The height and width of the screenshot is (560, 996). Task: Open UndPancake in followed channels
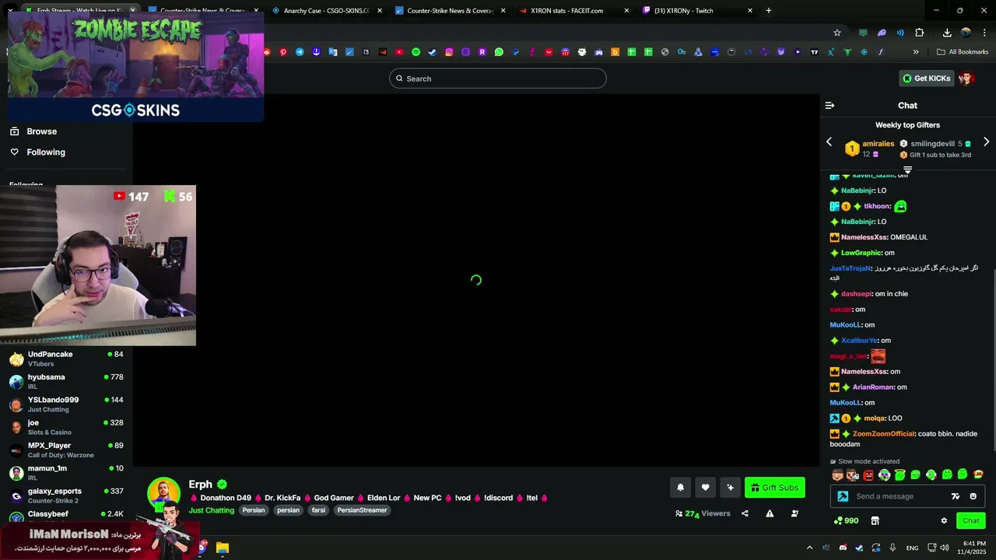pyautogui.click(x=66, y=359)
